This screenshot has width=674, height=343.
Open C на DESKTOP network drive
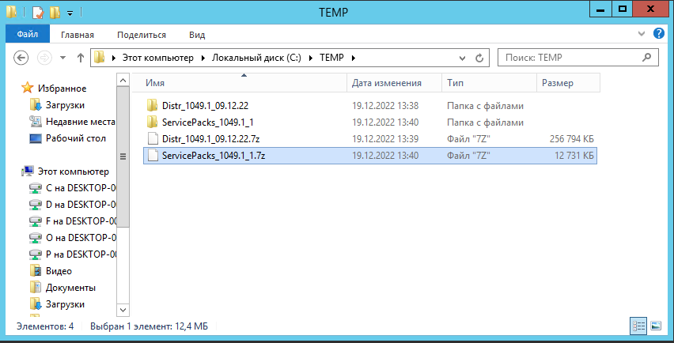(x=81, y=188)
